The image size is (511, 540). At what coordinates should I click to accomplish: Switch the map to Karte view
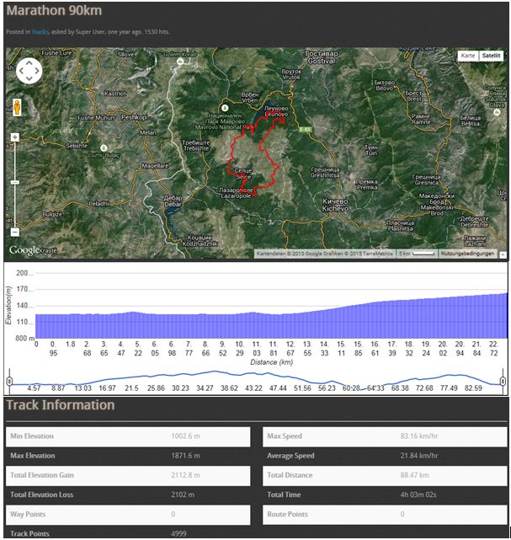[x=468, y=56]
